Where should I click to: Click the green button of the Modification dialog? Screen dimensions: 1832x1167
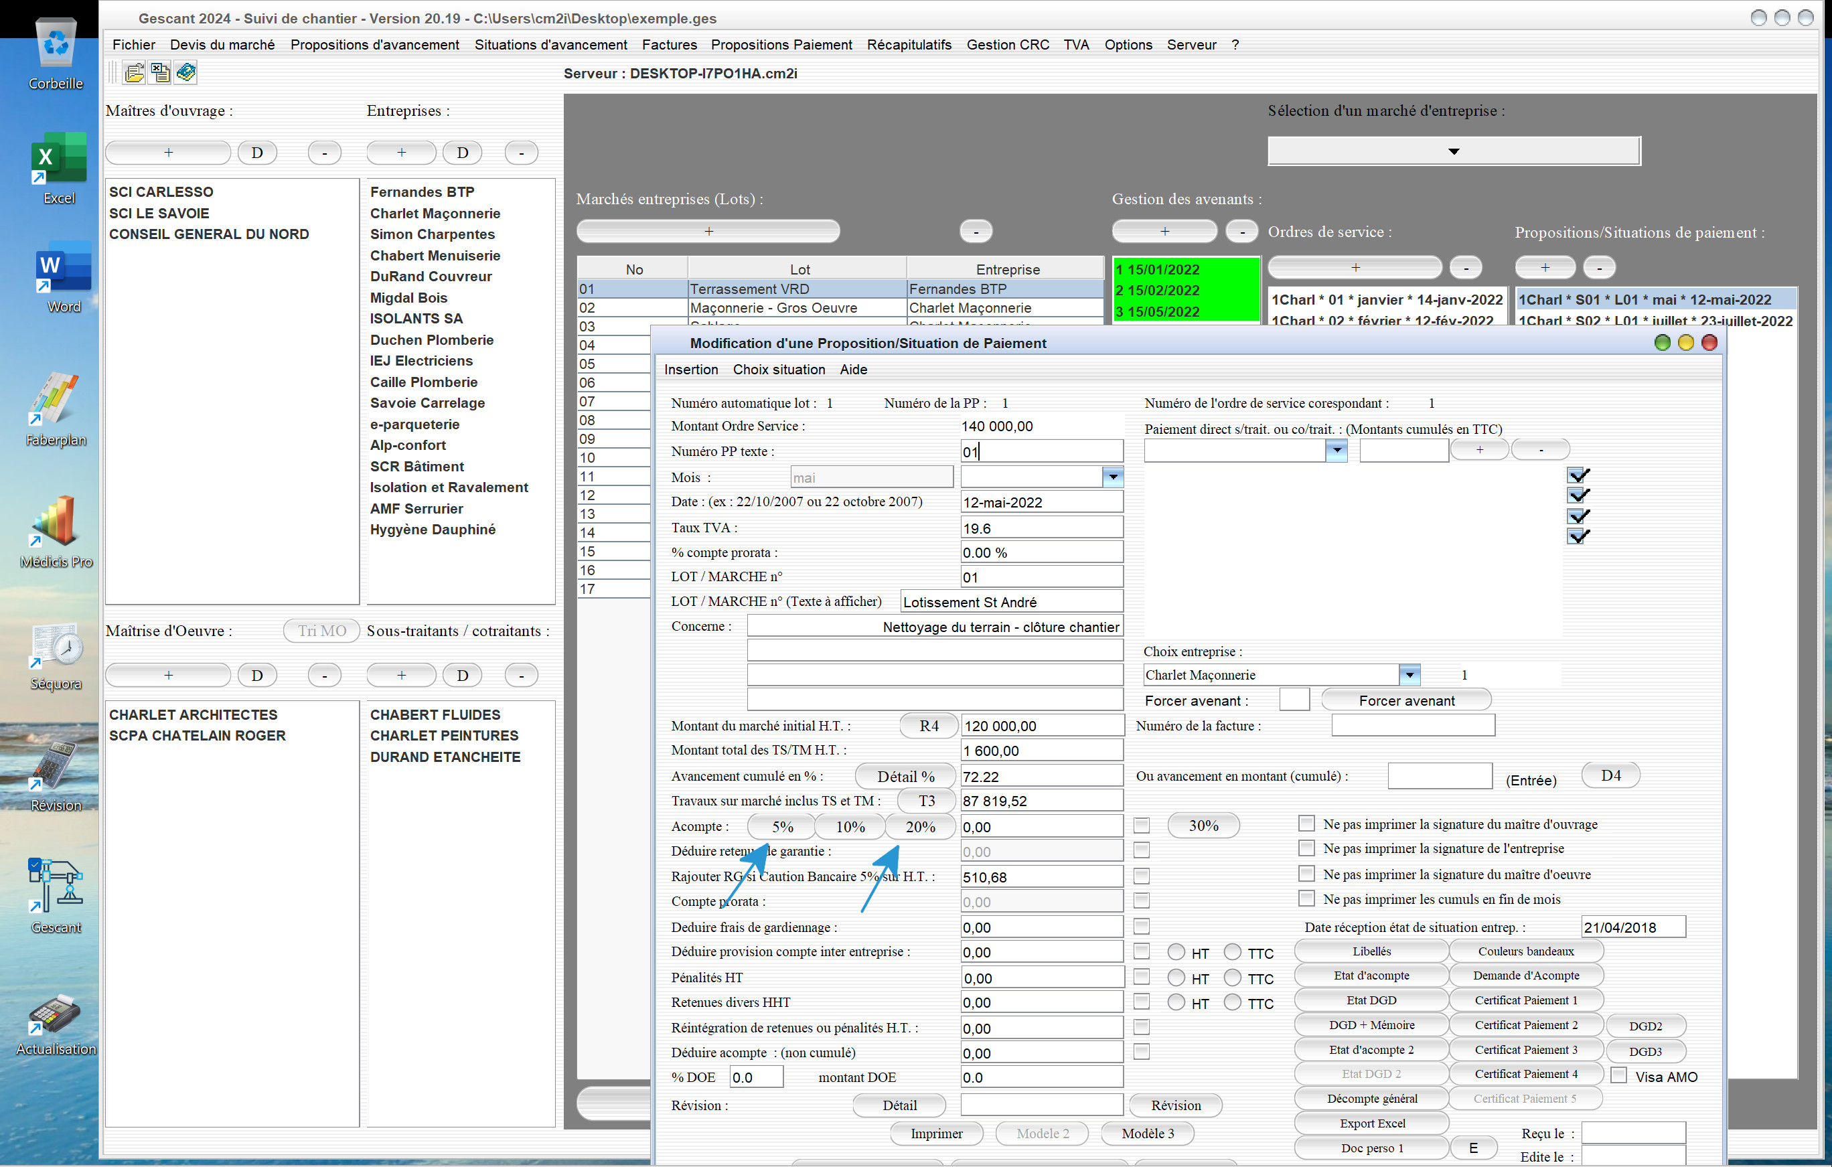[1663, 343]
